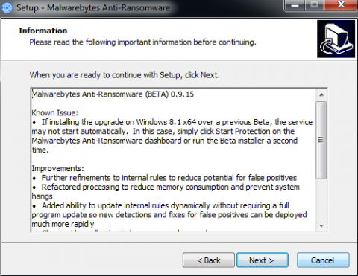Click the 'Setup - Malwarebytes Anti-Ransomware' title text
This screenshot has width=358, height=276.
click(93, 7)
